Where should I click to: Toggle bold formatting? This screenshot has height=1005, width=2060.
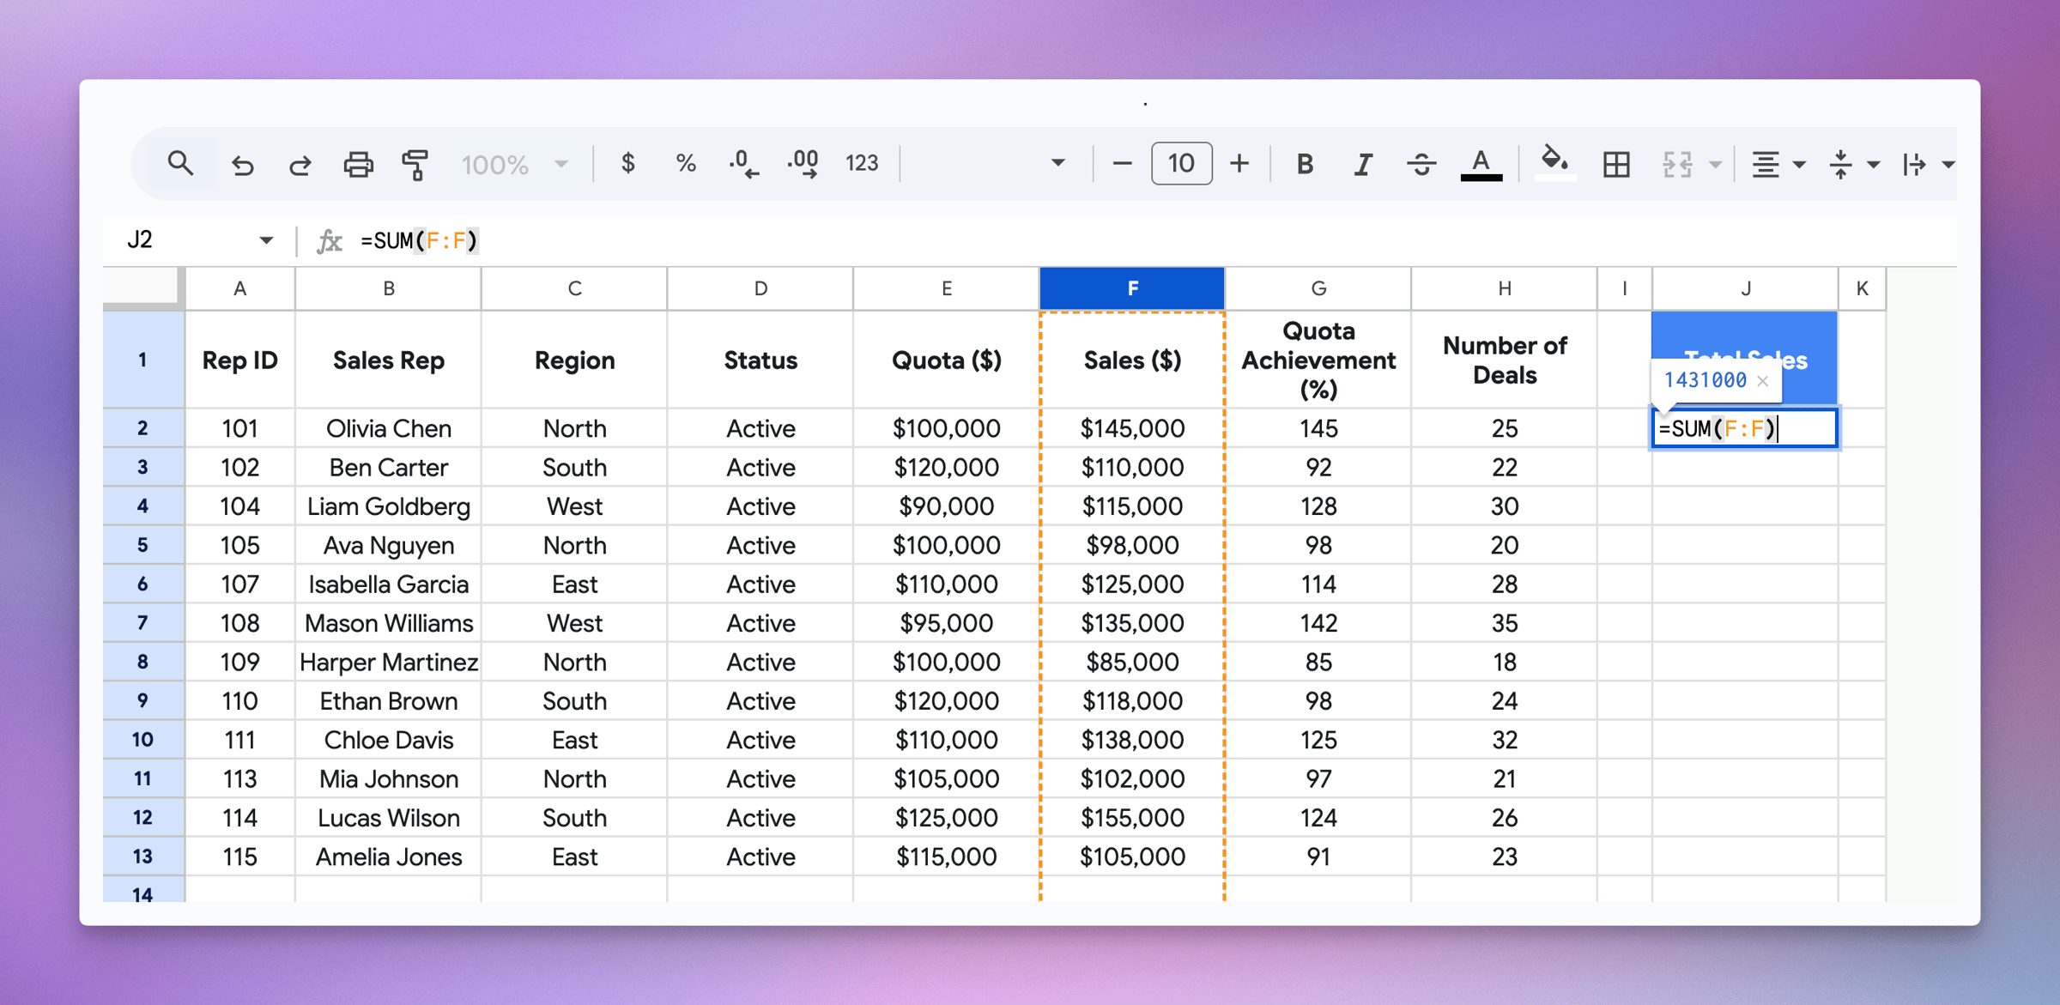(1305, 164)
